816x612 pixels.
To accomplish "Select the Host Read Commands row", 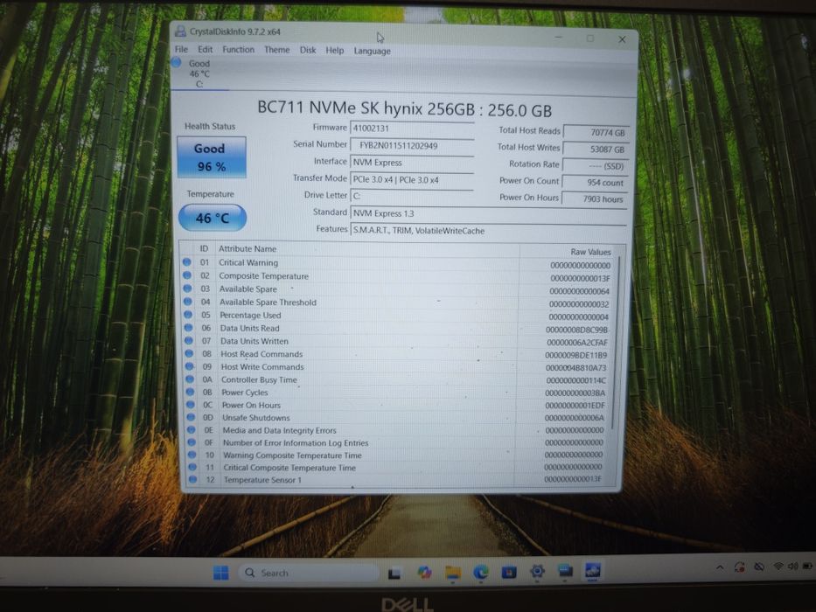I will [x=398, y=354].
